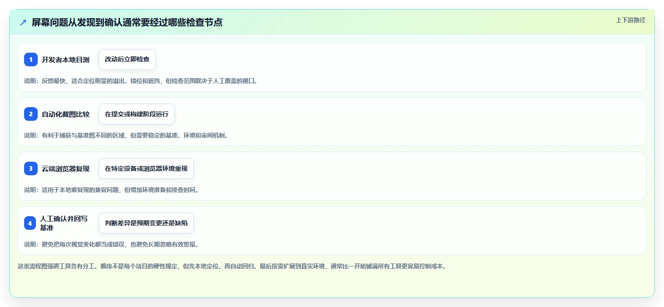
Task: Select the 开发者本地目测 step name
Action: [66, 59]
